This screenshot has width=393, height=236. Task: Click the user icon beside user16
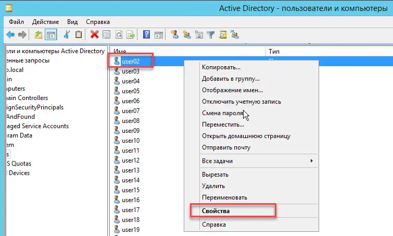[x=117, y=200]
